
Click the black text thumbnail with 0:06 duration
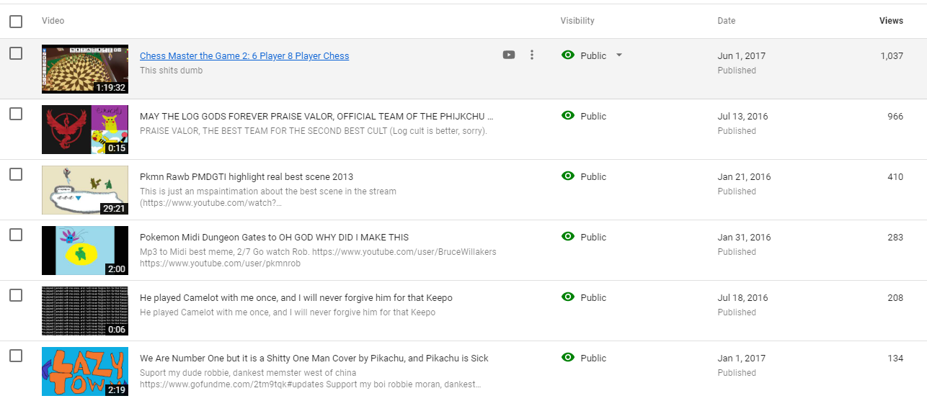[85, 311]
